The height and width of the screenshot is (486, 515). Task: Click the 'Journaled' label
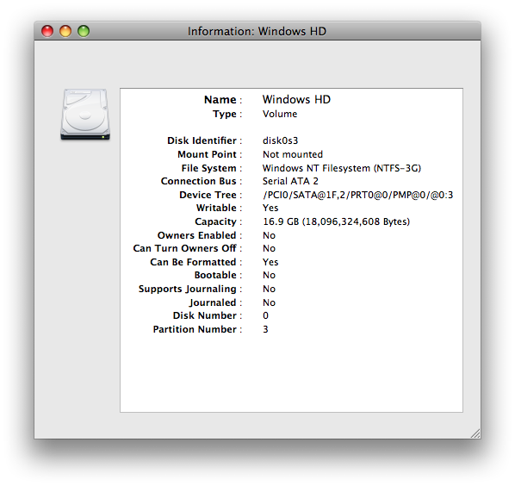pos(213,302)
